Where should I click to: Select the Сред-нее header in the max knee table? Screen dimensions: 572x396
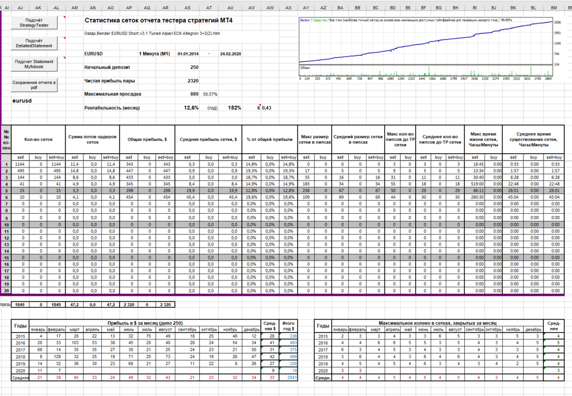coord(554,326)
